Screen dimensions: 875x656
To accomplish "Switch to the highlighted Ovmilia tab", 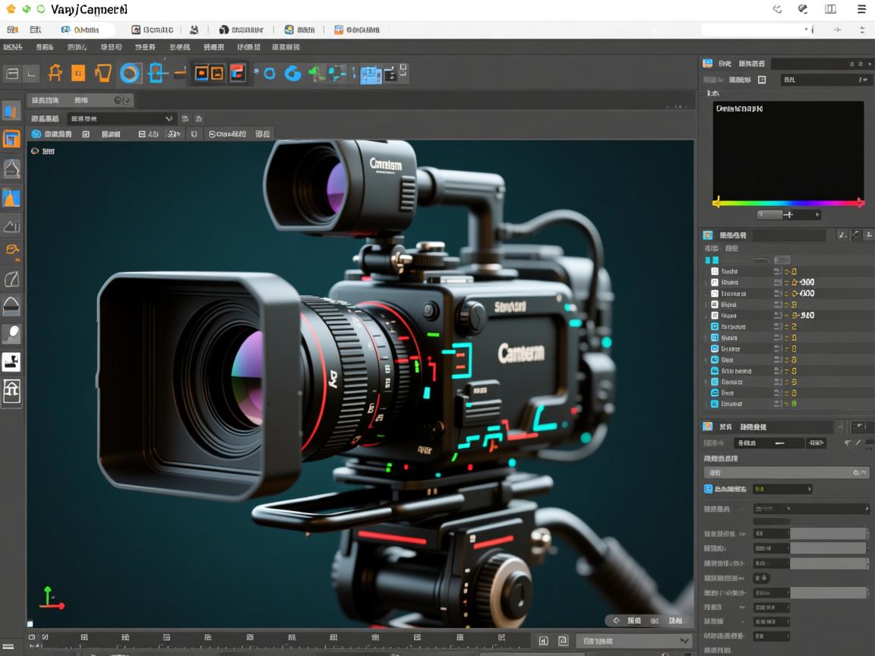I will coord(81,30).
